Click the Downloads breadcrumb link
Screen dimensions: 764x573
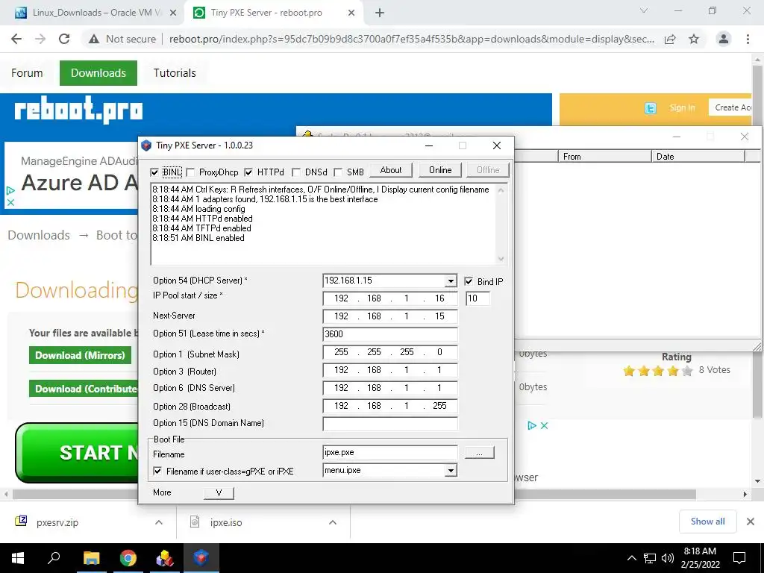[39, 235]
